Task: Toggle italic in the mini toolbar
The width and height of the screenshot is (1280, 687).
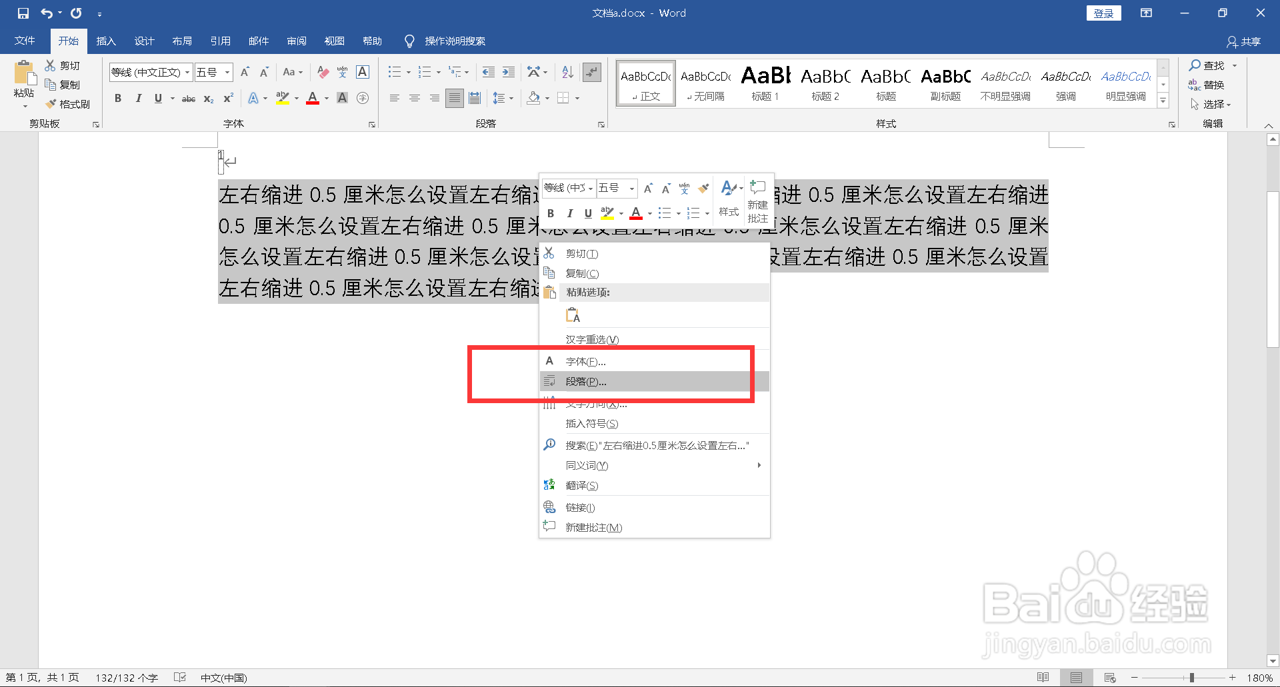Action: [x=569, y=213]
